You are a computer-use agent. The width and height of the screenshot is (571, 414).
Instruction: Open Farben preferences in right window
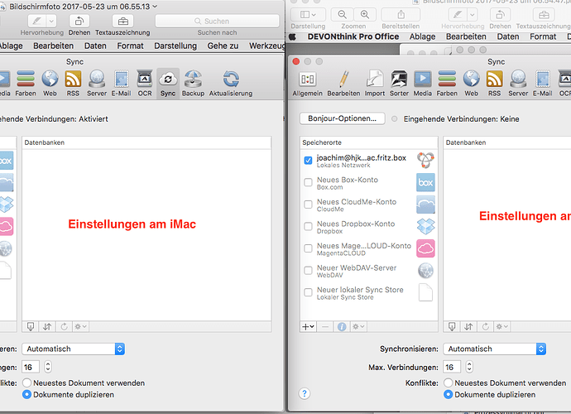point(447,84)
